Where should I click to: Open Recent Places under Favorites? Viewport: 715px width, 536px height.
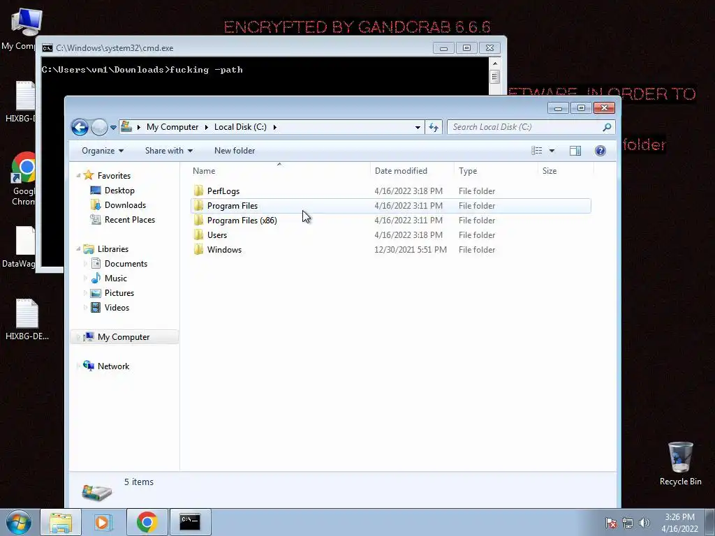point(129,220)
